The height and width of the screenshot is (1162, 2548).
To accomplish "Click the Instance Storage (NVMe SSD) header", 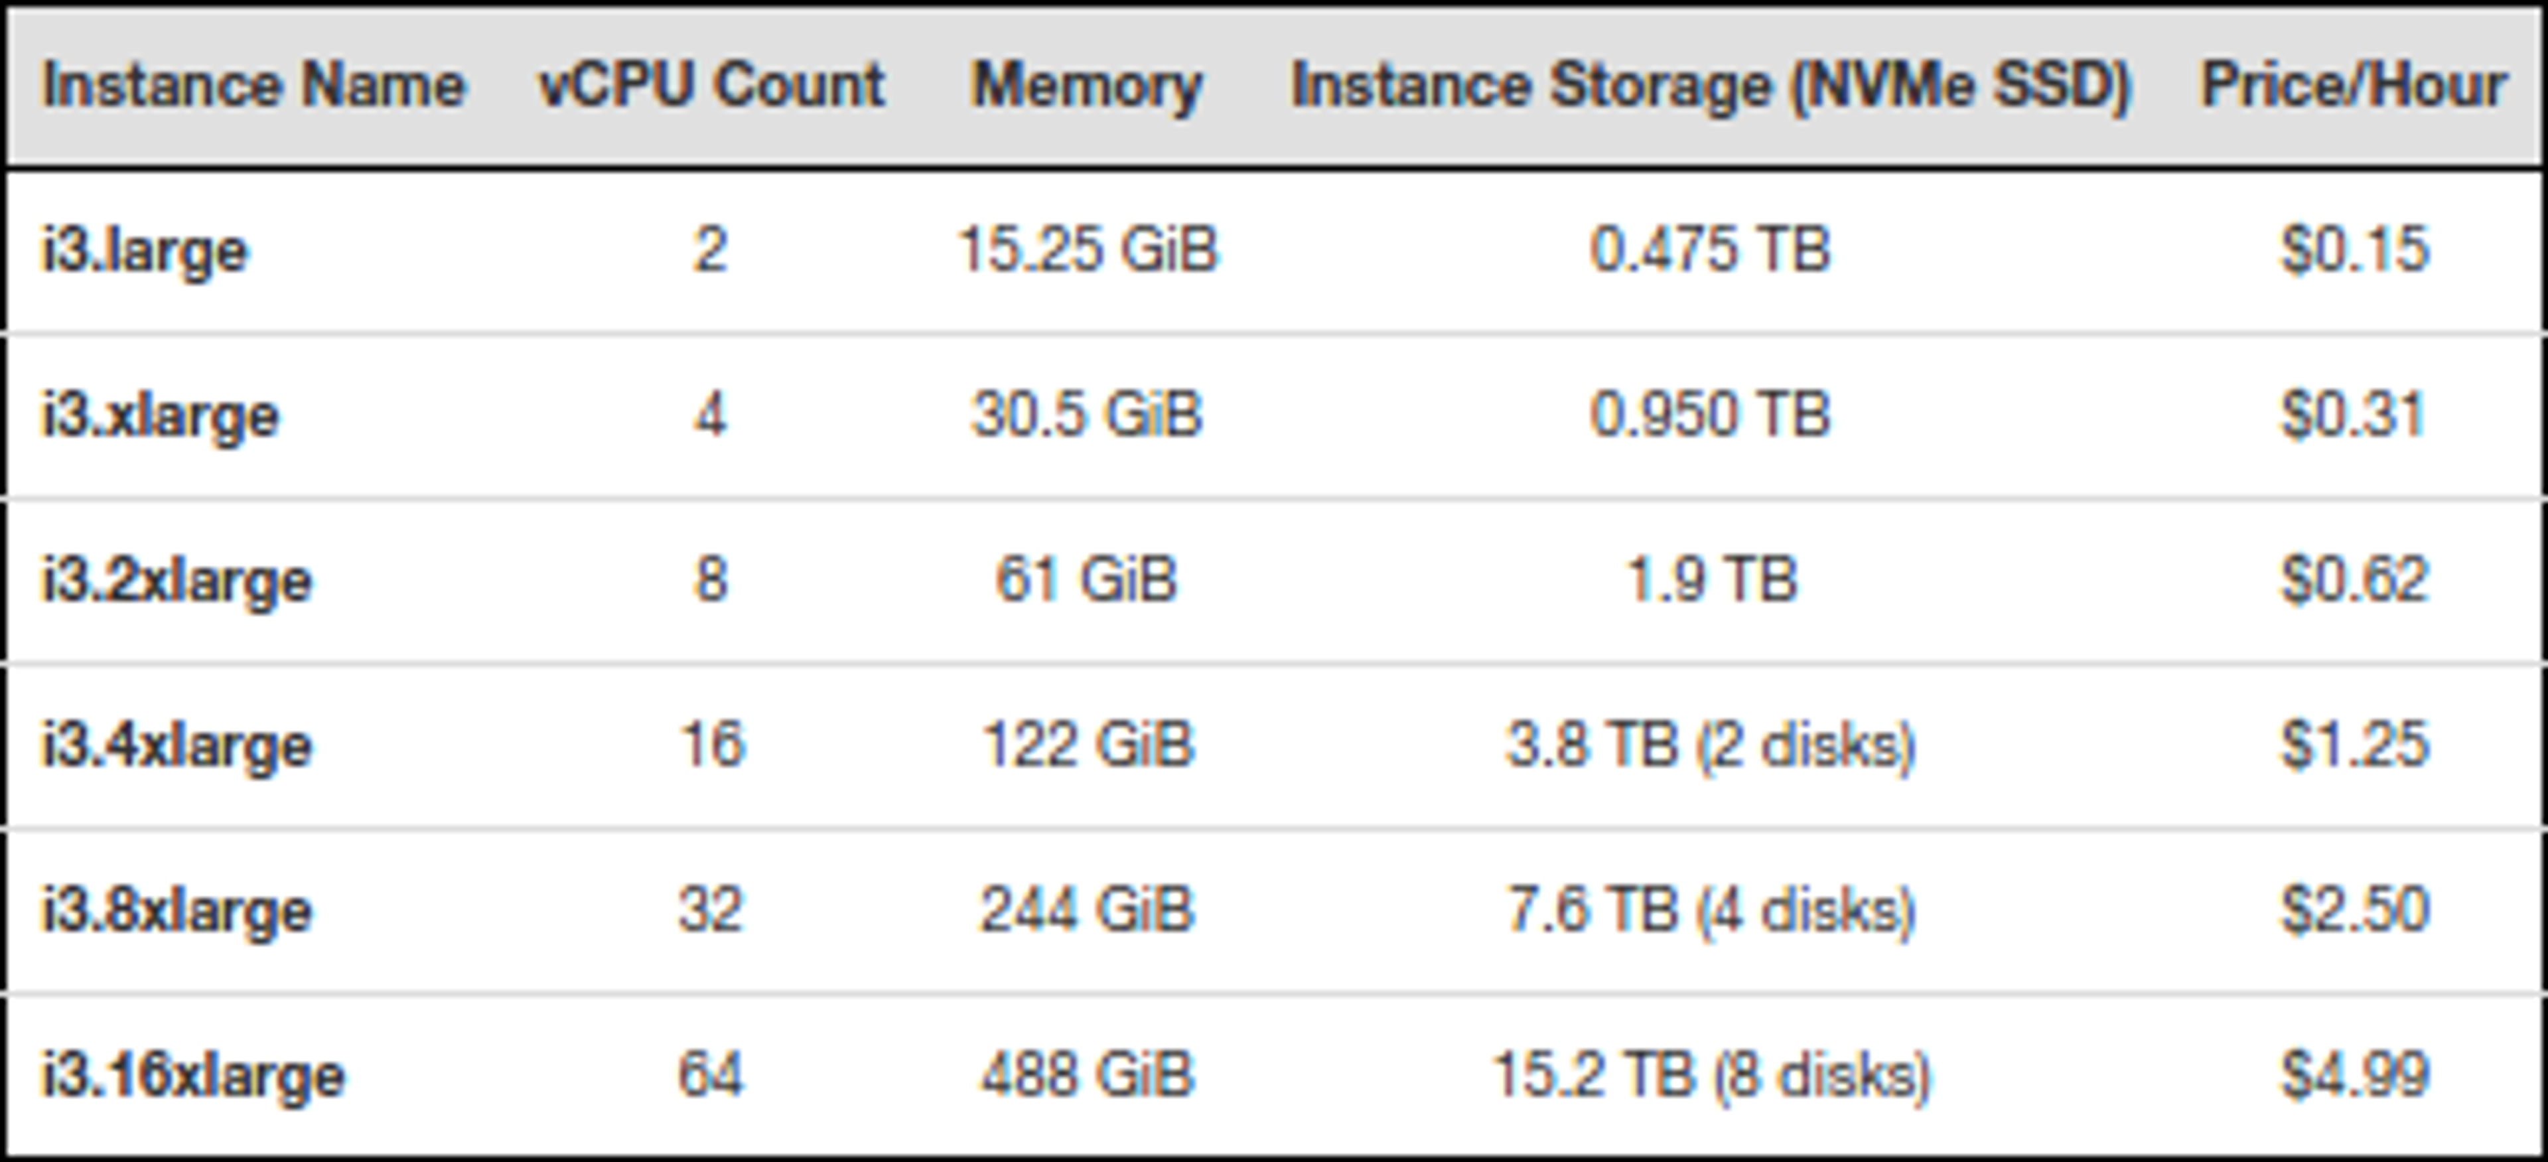I will [1710, 85].
